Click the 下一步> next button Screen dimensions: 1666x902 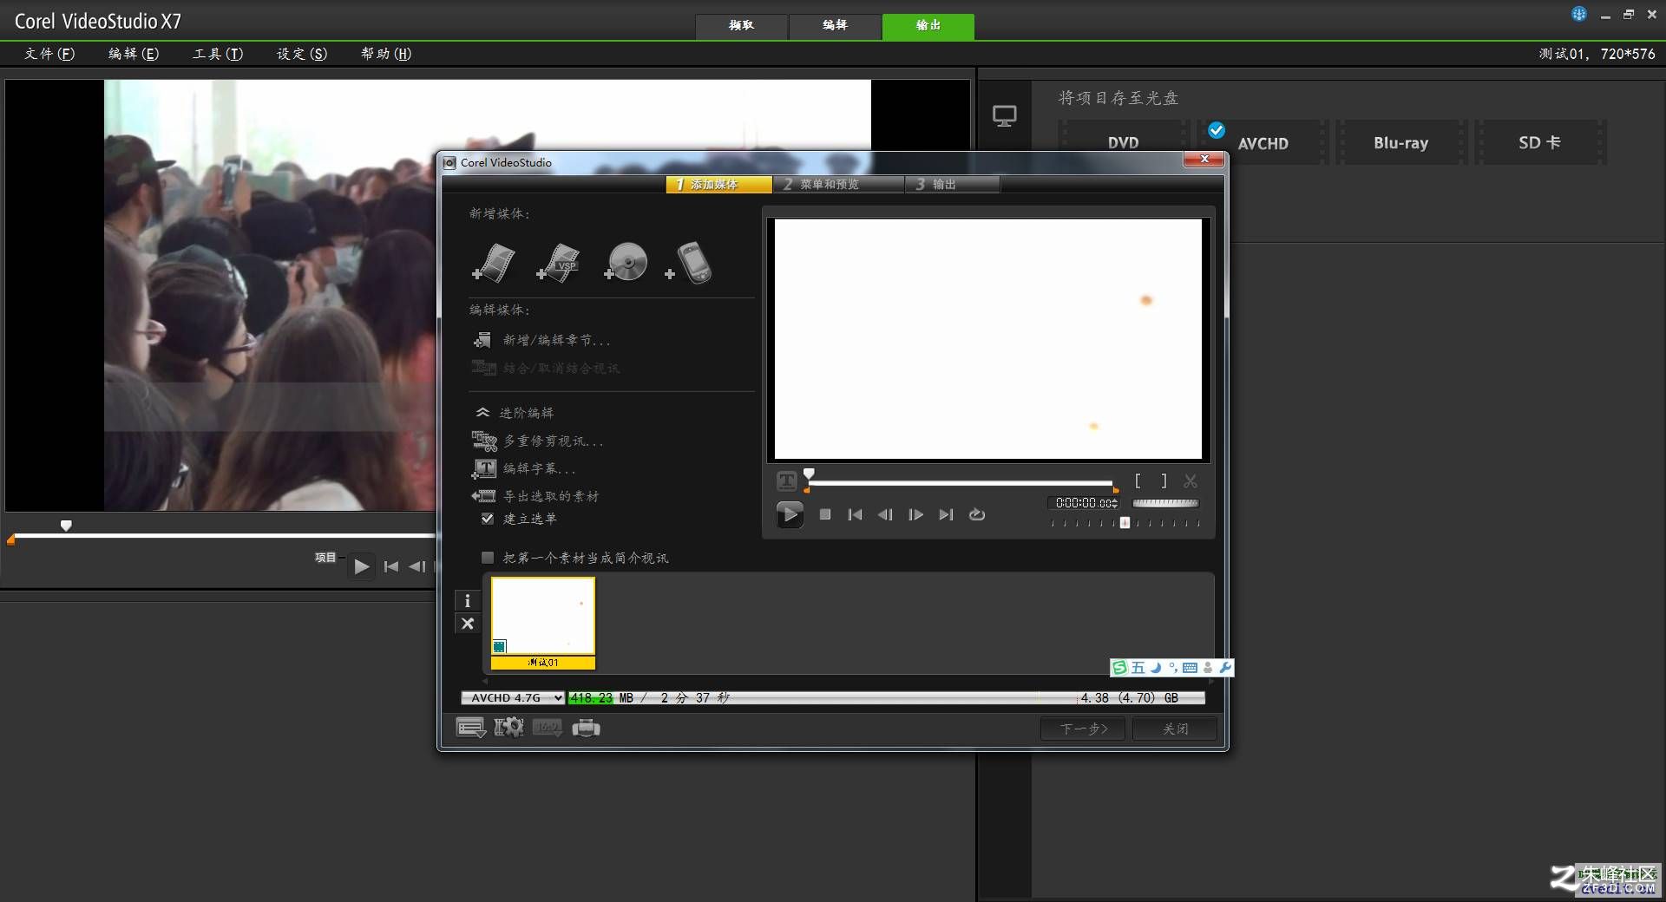click(x=1084, y=729)
